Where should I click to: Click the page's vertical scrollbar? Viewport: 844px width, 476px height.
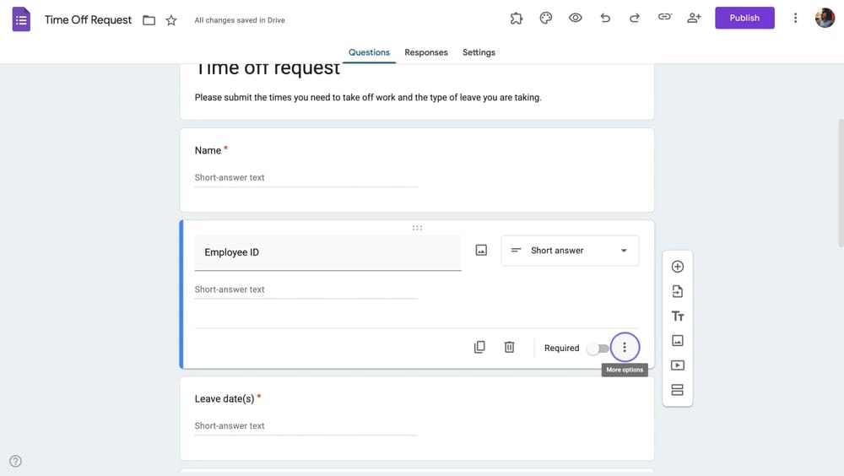point(841,183)
